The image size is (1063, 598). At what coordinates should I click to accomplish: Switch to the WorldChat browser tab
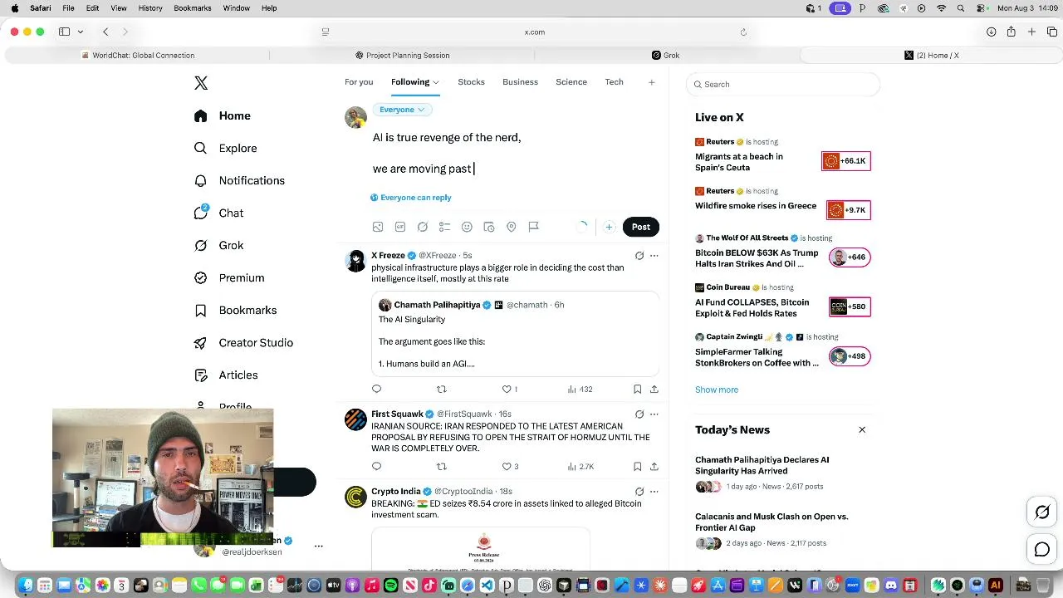(x=137, y=56)
